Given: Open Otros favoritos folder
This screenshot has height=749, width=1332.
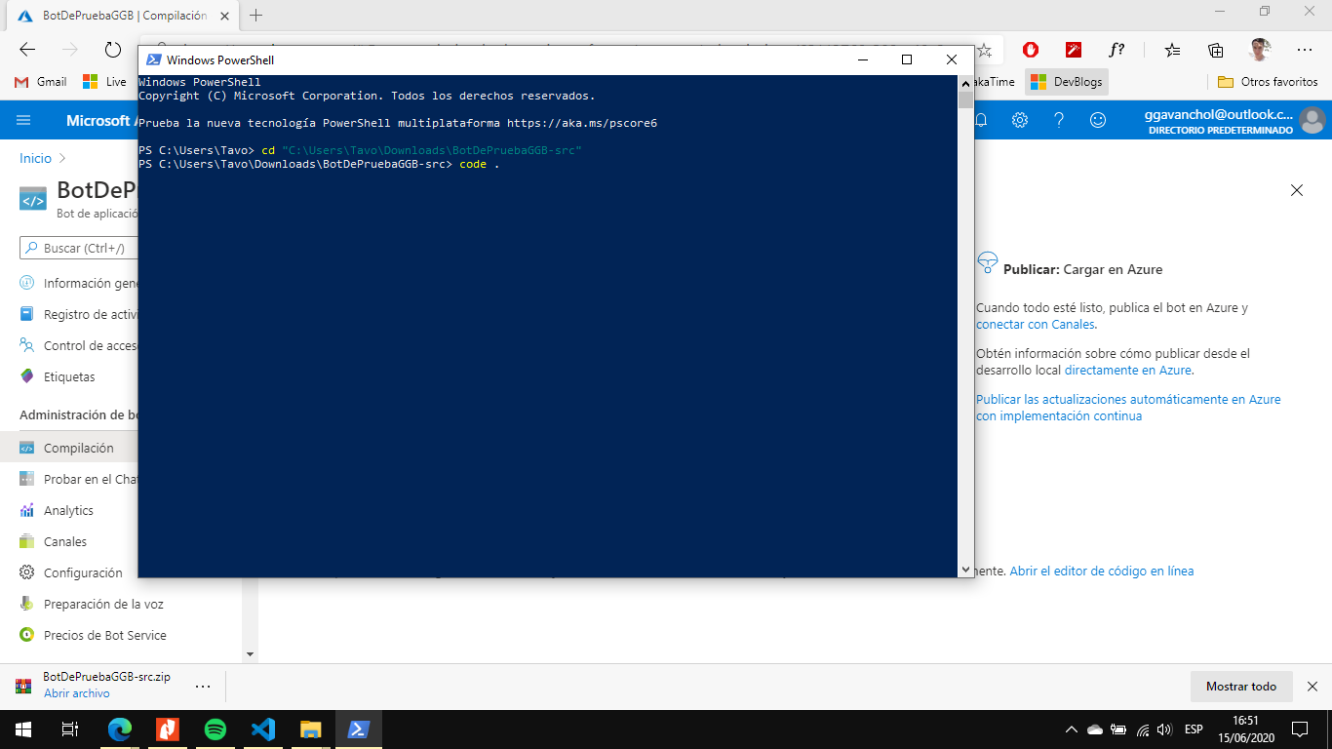Looking at the screenshot, I should click(1269, 82).
